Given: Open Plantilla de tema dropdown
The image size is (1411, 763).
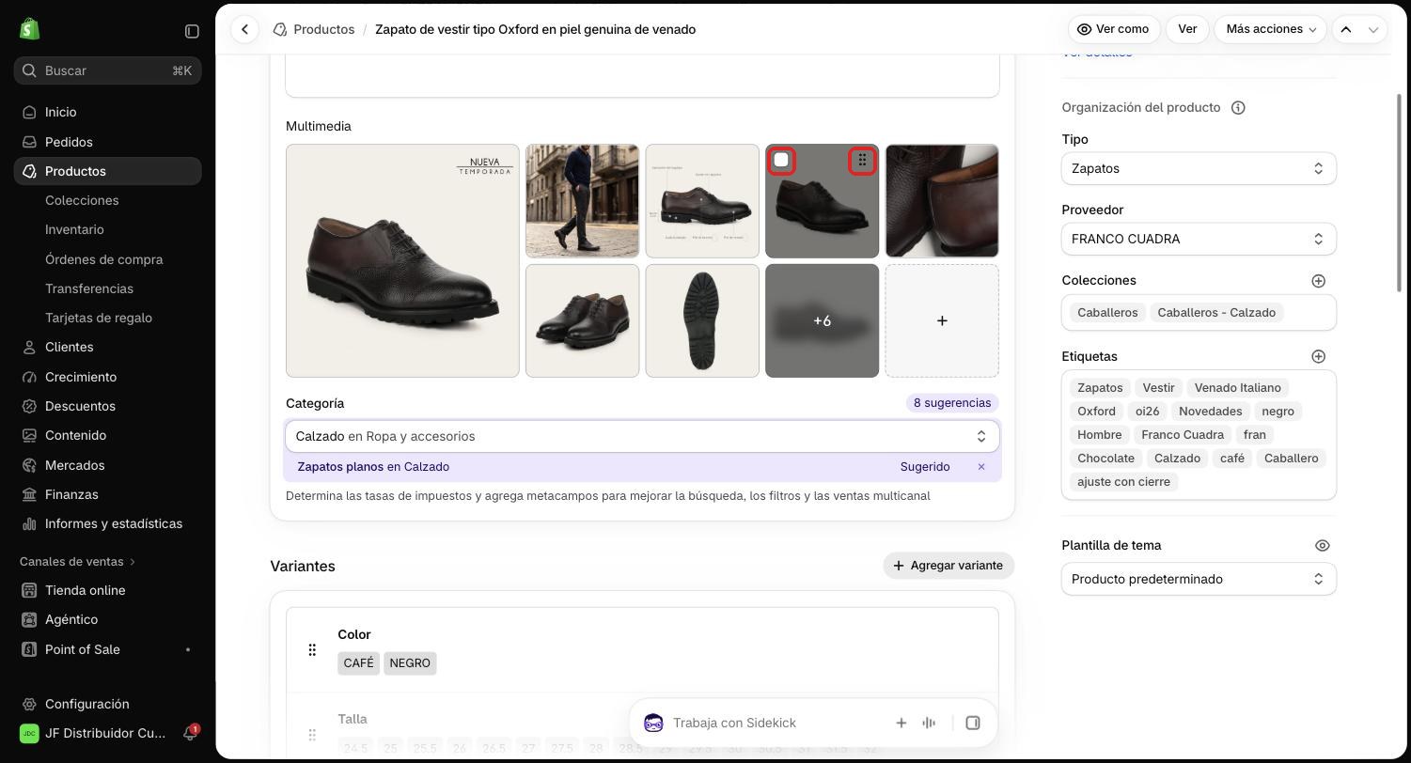Looking at the screenshot, I should pyautogui.click(x=1199, y=579).
